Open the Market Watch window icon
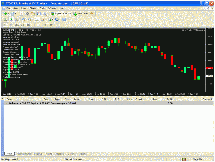The height and width of the screenshot is (162, 215). coord(21,13)
